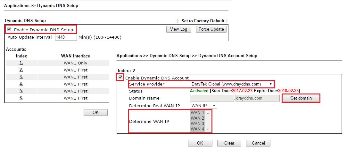Open account index 2 link
Screen dimensions: 347x150
[x=21, y=70]
